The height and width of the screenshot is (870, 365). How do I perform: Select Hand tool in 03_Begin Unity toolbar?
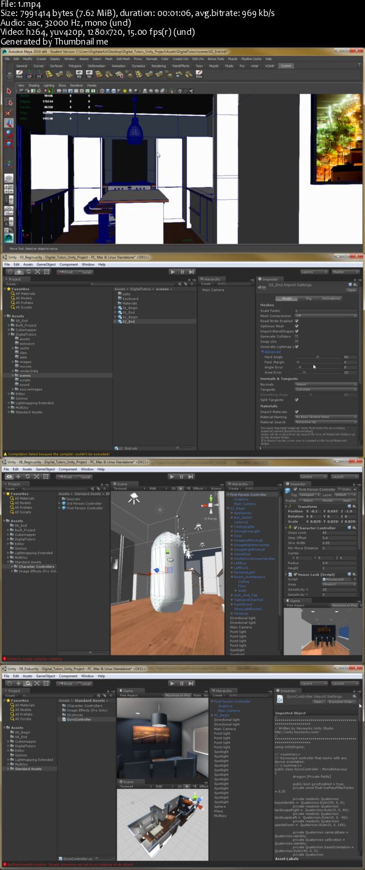[x=10, y=272]
